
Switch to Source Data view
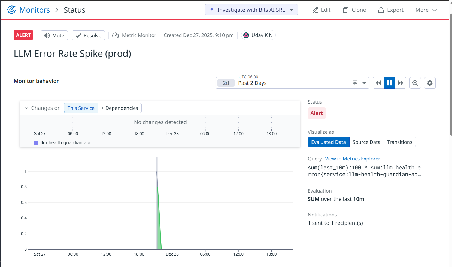(366, 142)
